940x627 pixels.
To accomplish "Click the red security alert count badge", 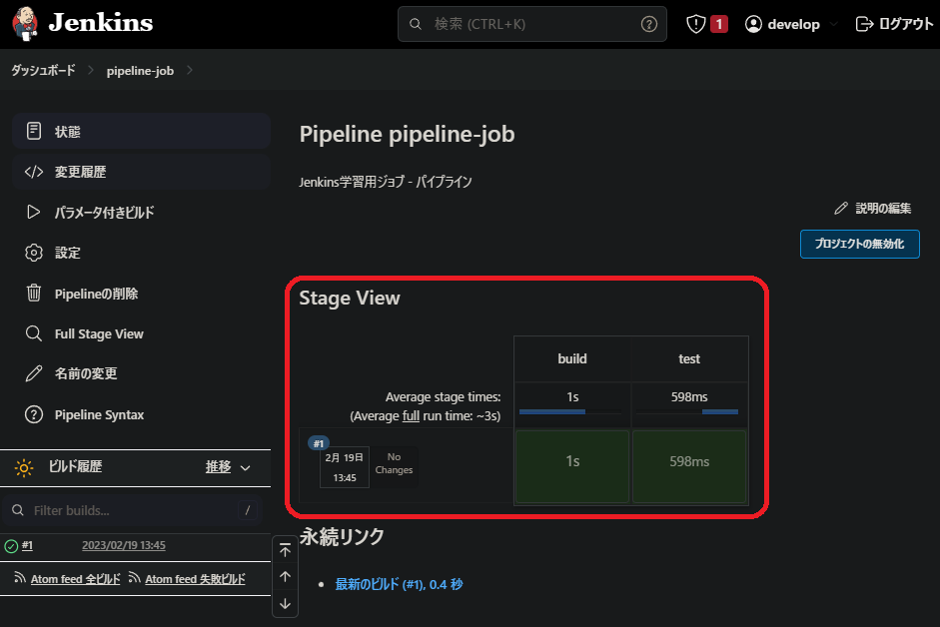I will [x=719, y=24].
